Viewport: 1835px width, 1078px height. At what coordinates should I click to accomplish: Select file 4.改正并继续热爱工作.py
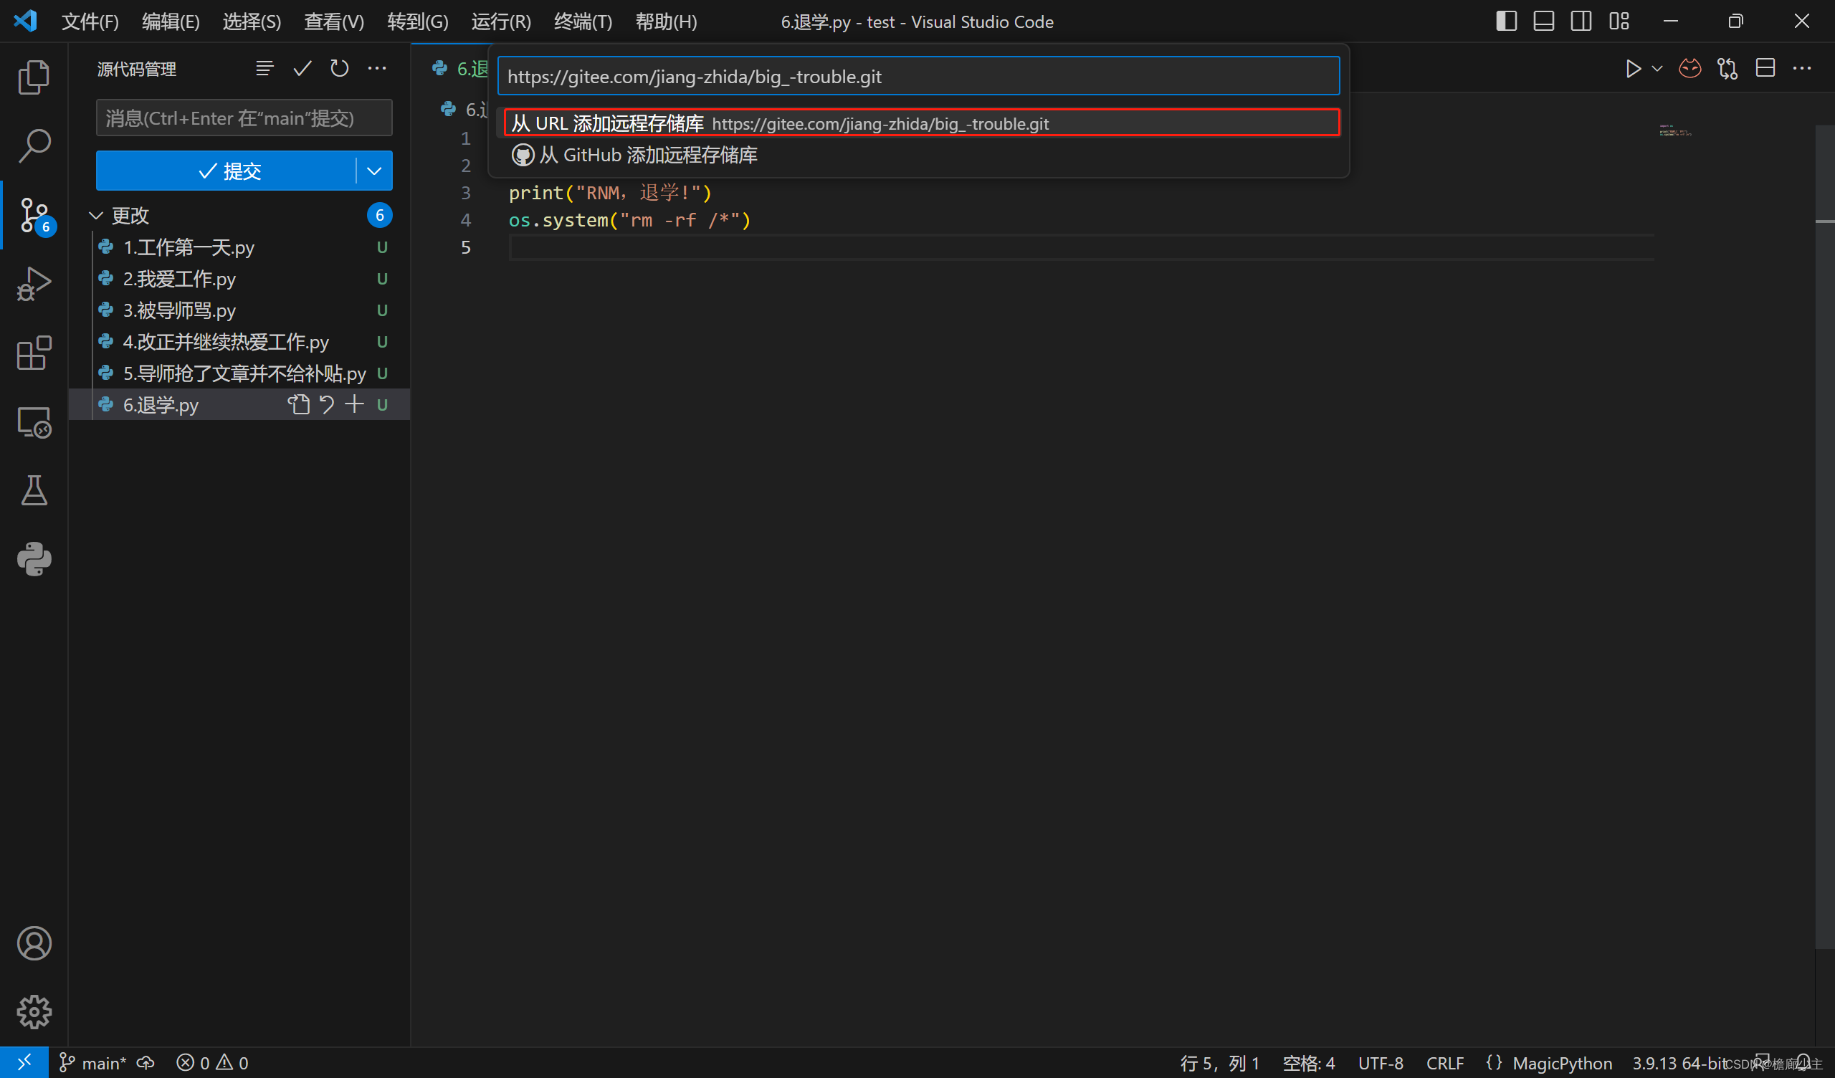coord(239,342)
